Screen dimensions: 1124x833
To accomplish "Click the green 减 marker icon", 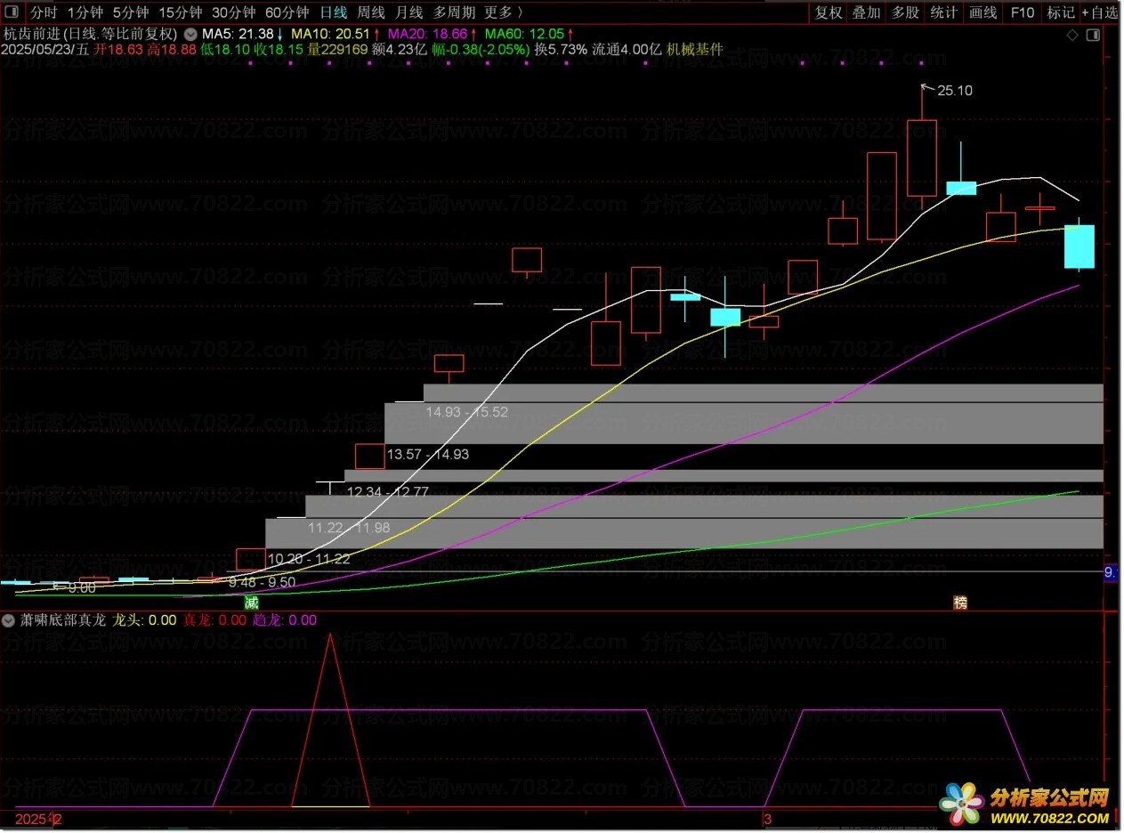I will click(252, 603).
